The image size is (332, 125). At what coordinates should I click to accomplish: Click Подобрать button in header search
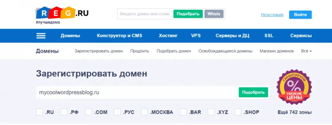(188, 14)
